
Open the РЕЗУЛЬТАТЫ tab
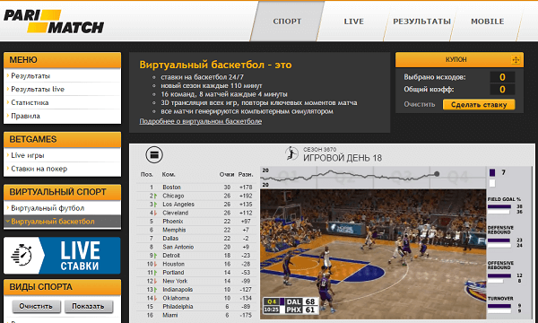pos(421,22)
